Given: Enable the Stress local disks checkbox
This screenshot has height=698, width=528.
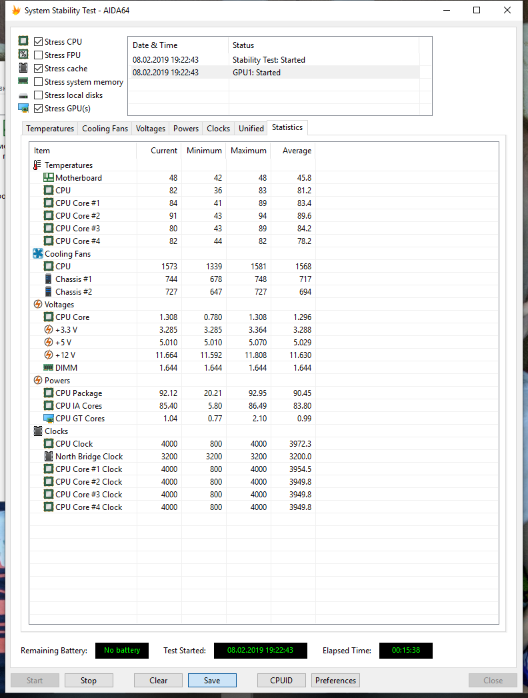Looking at the screenshot, I should (x=38, y=95).
